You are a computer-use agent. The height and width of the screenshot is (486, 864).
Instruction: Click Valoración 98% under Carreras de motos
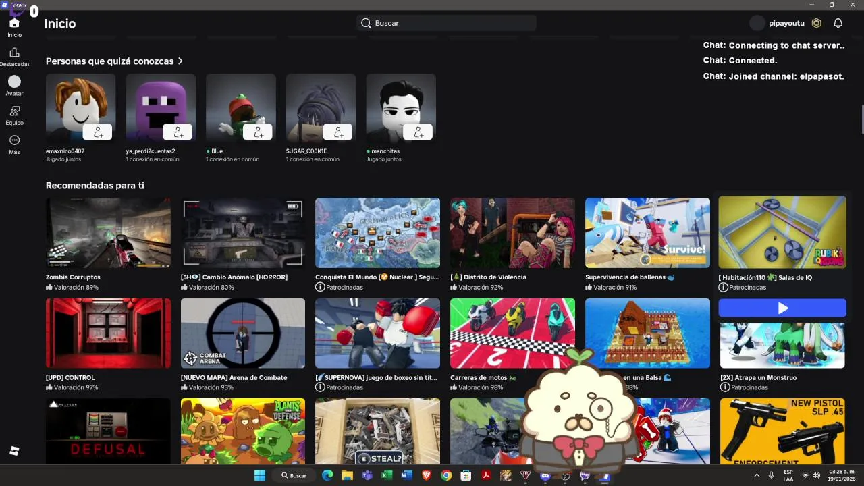pos(477,387)
